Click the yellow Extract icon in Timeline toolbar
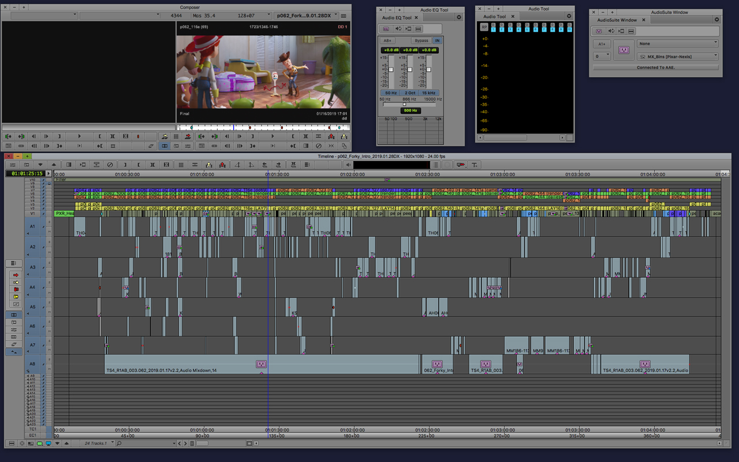This screenshot has height=462, width=739. 208,165
